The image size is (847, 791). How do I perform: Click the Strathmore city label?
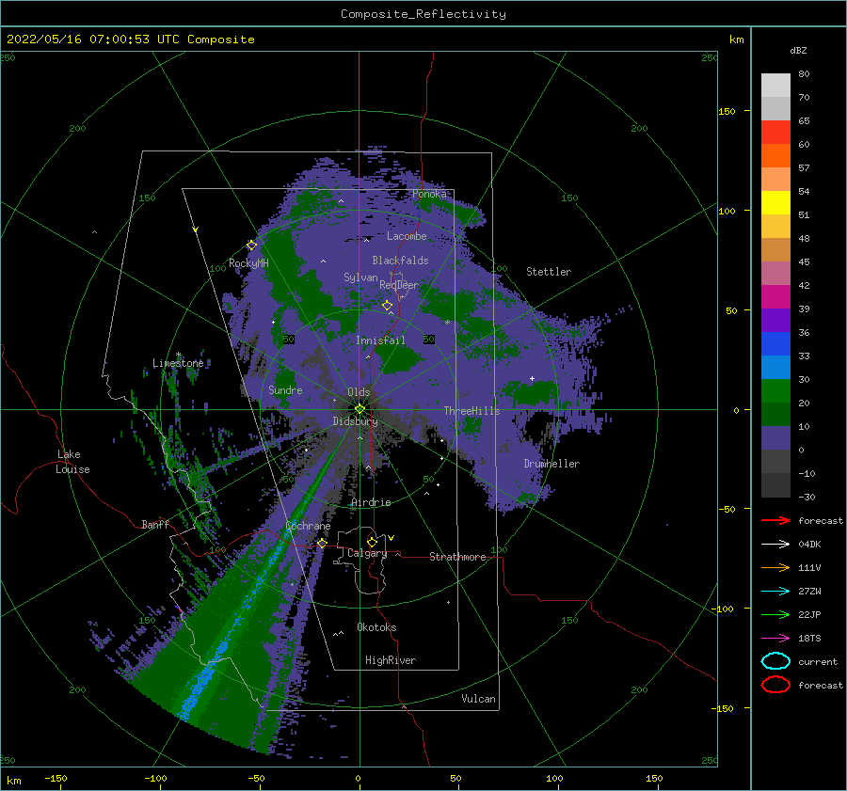(x=457, y=557)
